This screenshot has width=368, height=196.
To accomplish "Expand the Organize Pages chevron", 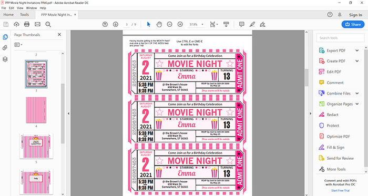I will point(357,104).
